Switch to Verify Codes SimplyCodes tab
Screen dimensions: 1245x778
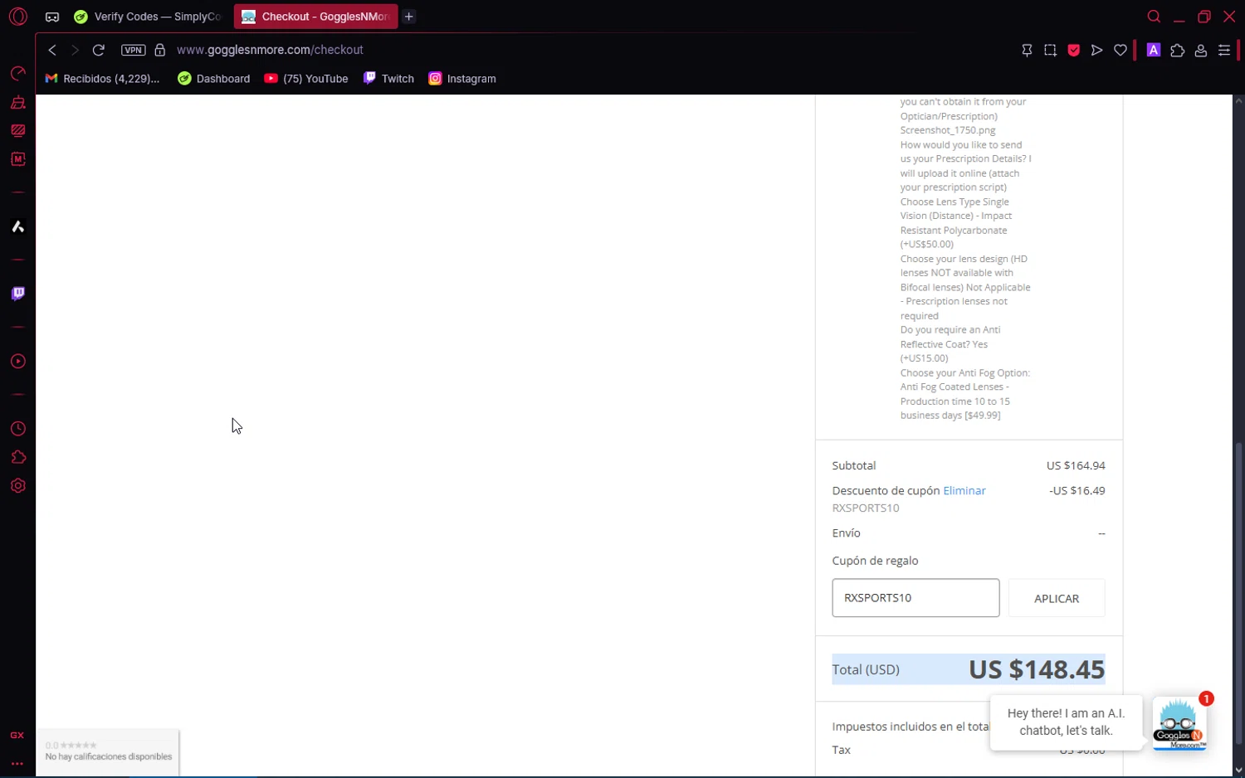click(x=148, y=17)
